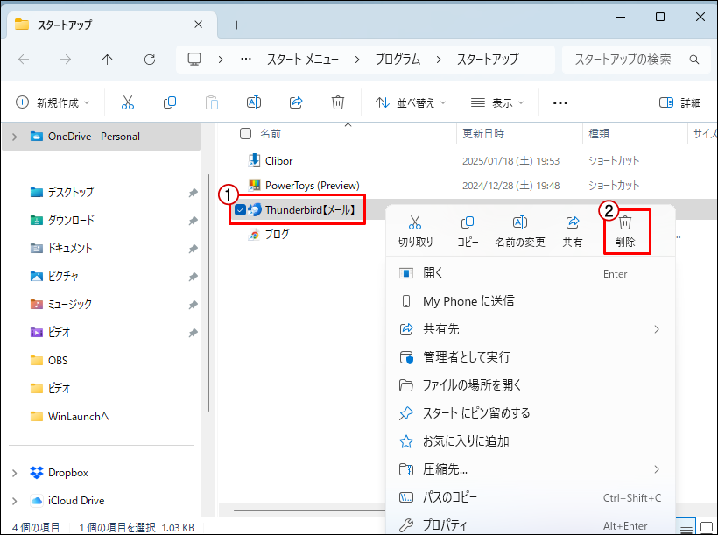Viewport: 718px width, 535px height.
Task: Open プログラム via the breadcrumb link
Action: coord(398,59)
